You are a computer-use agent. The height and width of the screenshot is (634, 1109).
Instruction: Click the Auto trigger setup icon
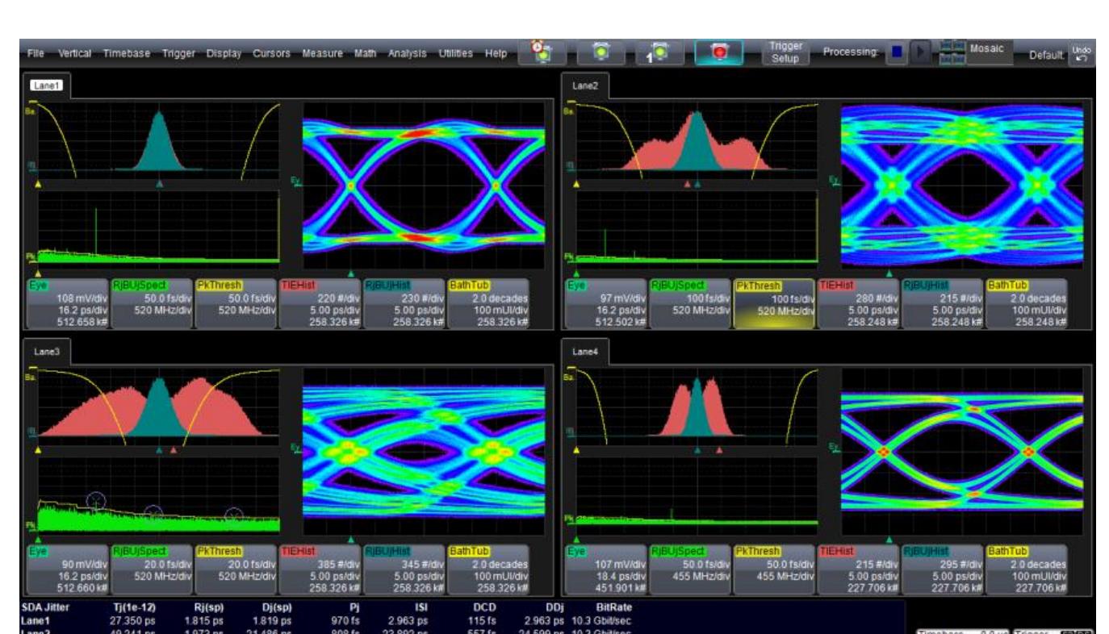click(x=540, y=51)
